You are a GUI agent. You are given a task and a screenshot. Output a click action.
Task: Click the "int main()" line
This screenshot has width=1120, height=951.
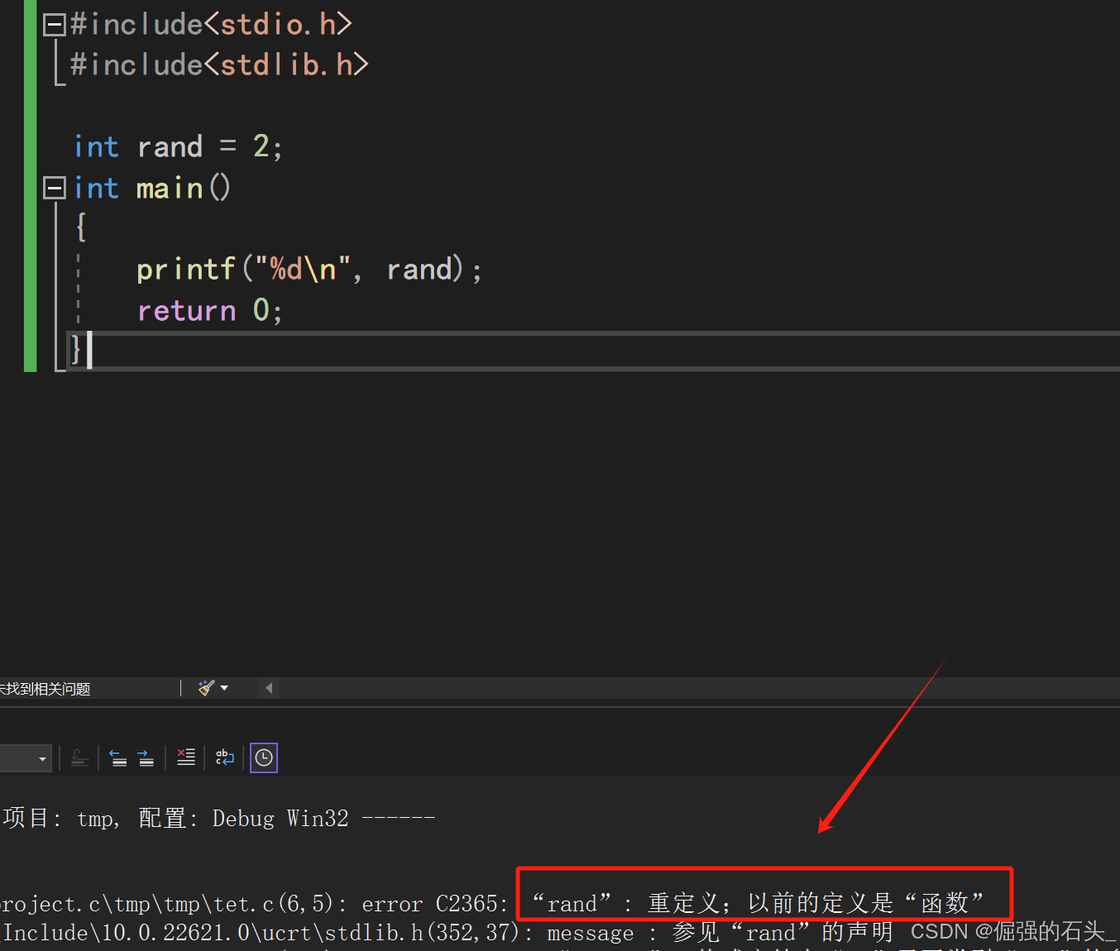152,188
